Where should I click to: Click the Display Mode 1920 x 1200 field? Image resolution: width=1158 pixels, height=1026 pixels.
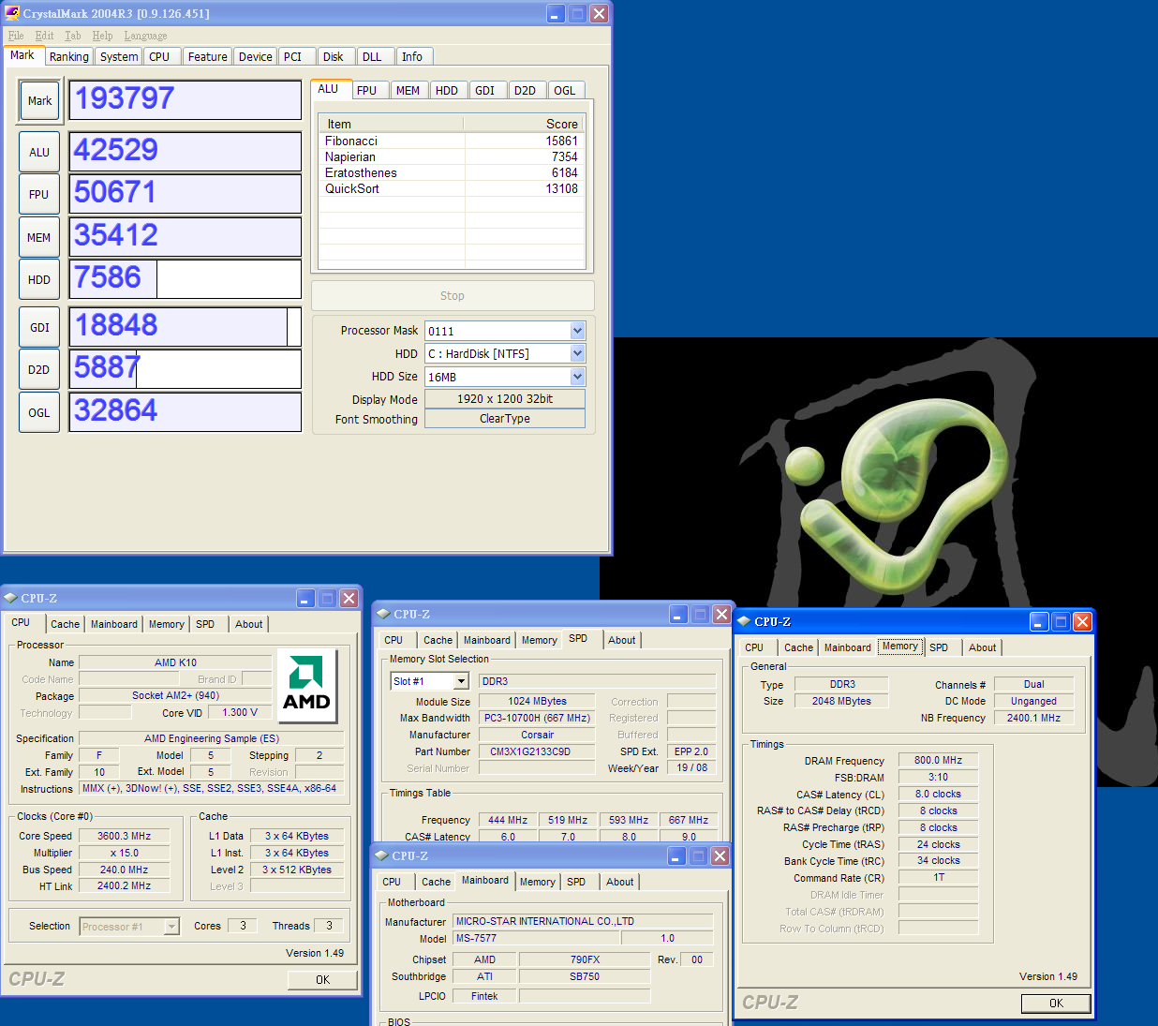coord(504,399)
